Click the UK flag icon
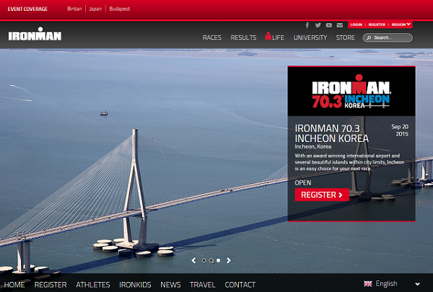Screen dimensions: 433x292 tap(368, 284)
